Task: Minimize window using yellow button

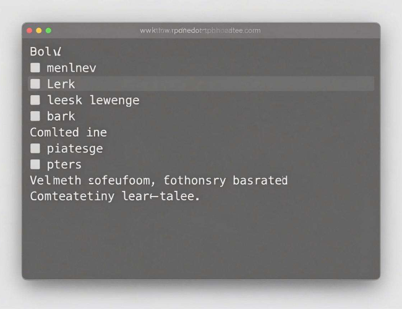Action: [x=39, y=31]
